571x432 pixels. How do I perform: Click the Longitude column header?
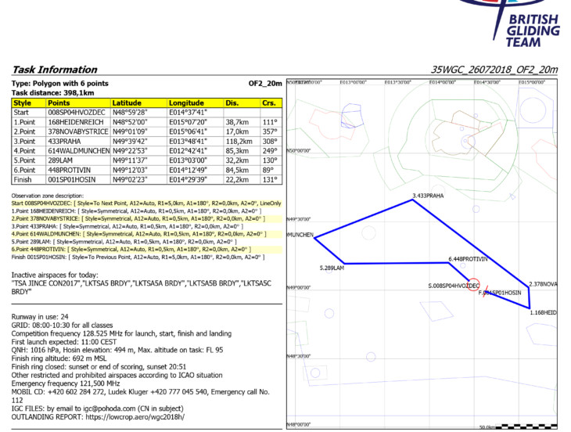click(x=186, y=103)
